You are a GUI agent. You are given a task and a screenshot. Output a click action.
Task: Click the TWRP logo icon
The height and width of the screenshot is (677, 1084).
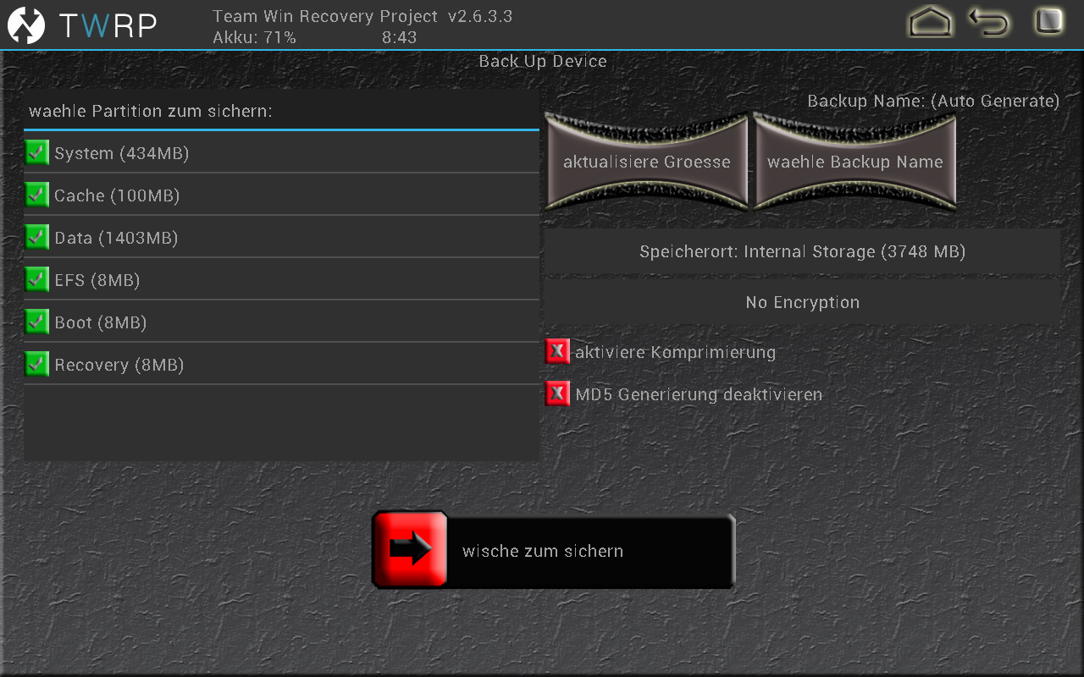[26, 25]
